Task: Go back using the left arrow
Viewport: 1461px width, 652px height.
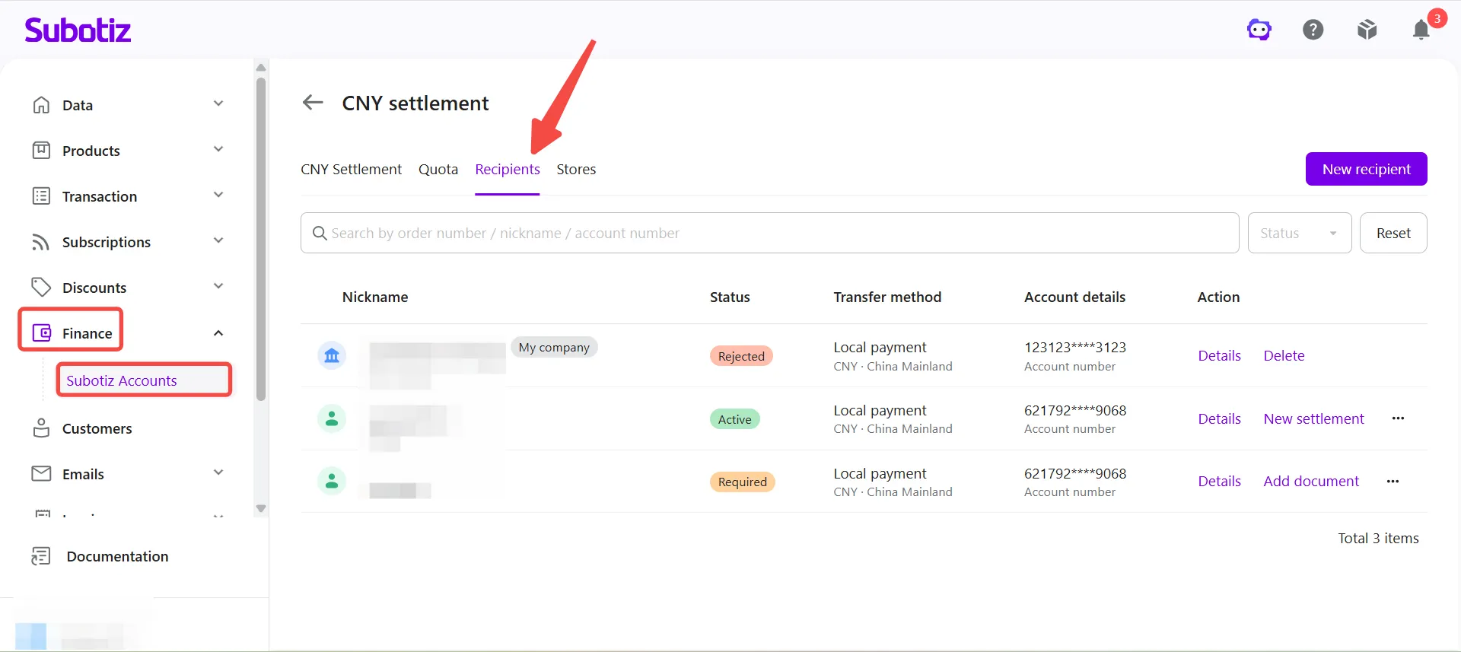Action: (x=313, y=102)
